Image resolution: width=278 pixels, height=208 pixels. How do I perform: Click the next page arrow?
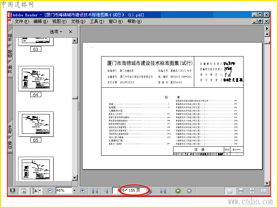152,191
